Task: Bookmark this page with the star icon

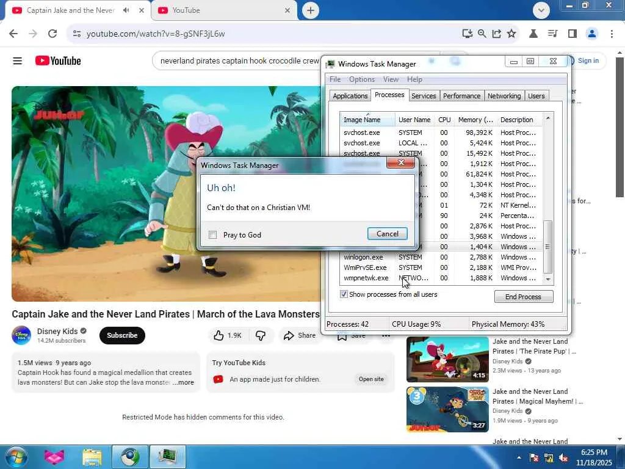Action: tap(511, 34)
